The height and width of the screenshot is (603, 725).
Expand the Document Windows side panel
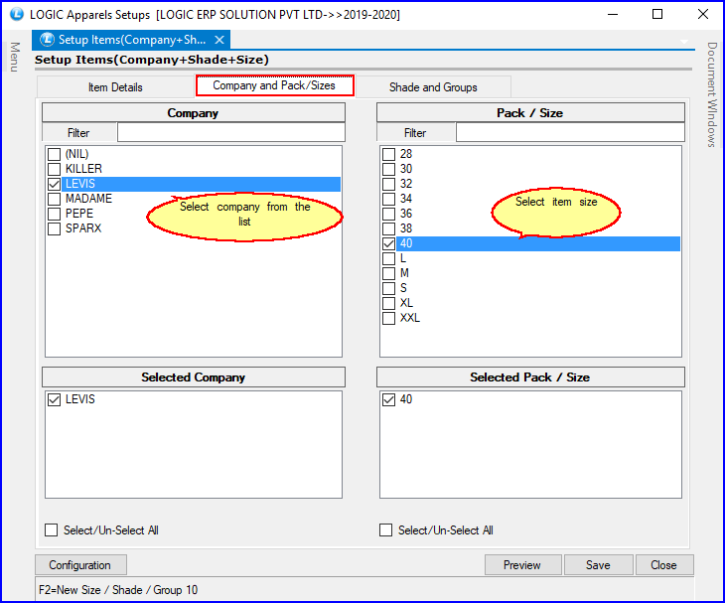(711, 94)
